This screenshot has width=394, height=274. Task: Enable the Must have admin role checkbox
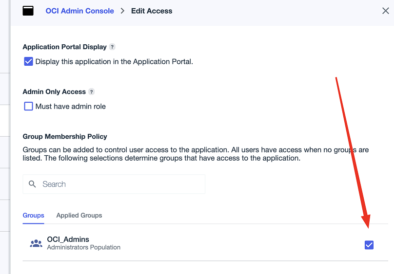click(28, 106)
